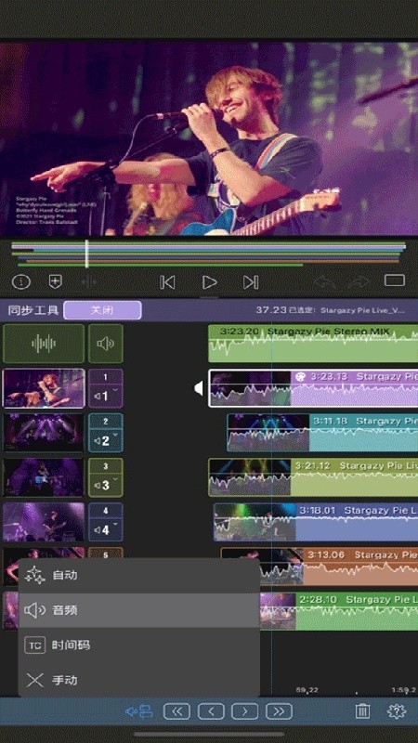This screenshot has height=743, width=418.
Task: Choose 自动 sync method
Action: (138, 576)
